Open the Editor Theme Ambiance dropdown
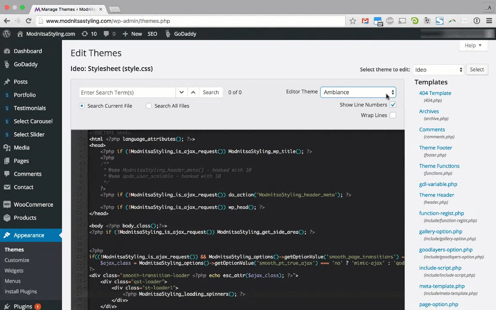Image resolution: width=496 pixels, height=310 pixels. point(358,93)
